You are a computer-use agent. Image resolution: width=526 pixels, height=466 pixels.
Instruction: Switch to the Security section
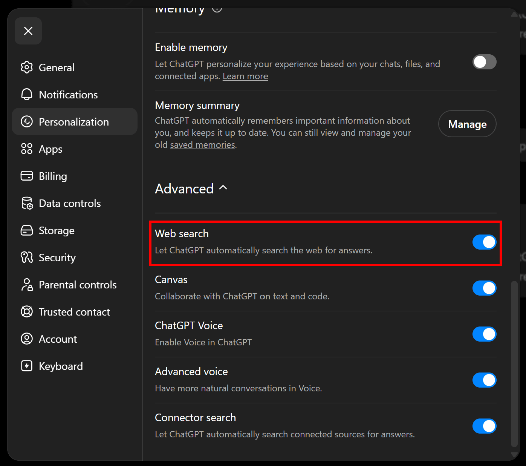coord(75,257)
